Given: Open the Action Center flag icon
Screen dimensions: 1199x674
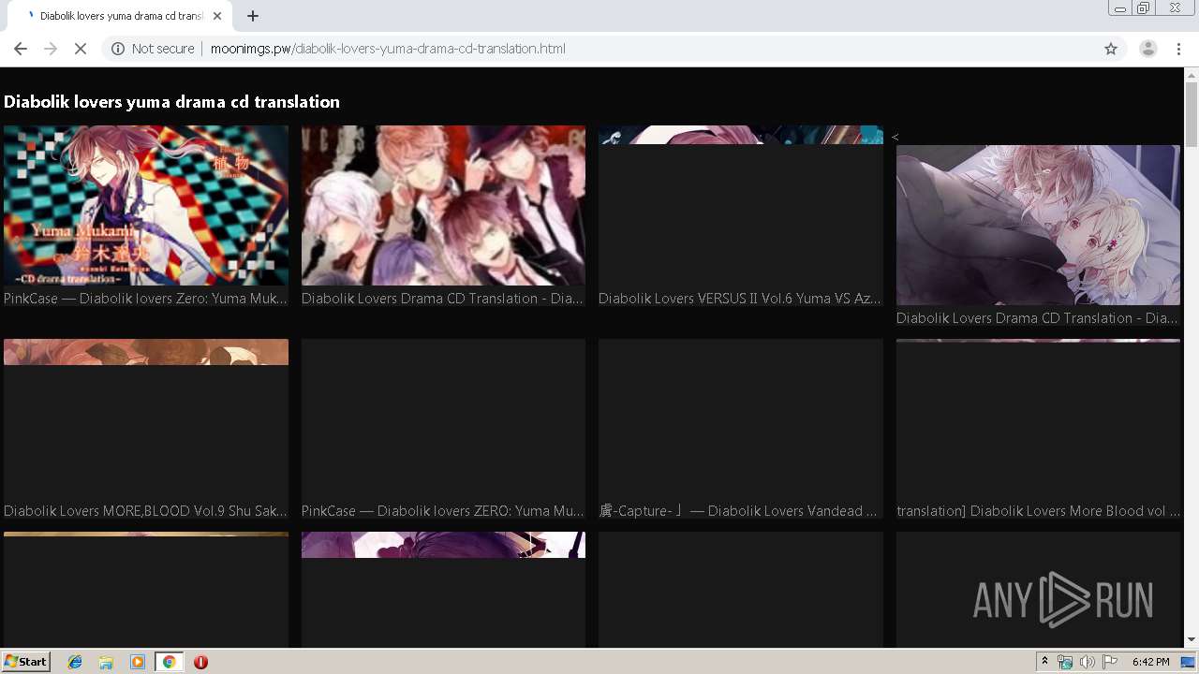Looking at the screenshot, I should 1110,662.
